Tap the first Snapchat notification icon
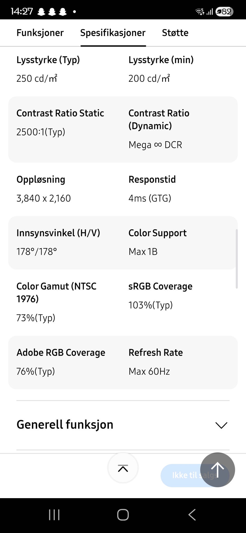 [x=41, y=12]
